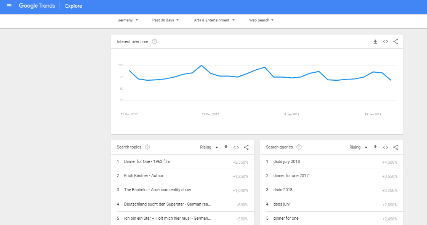Embed the Search topics widget
The height and width of the screenshot is (225, 427).
(236, 147)
